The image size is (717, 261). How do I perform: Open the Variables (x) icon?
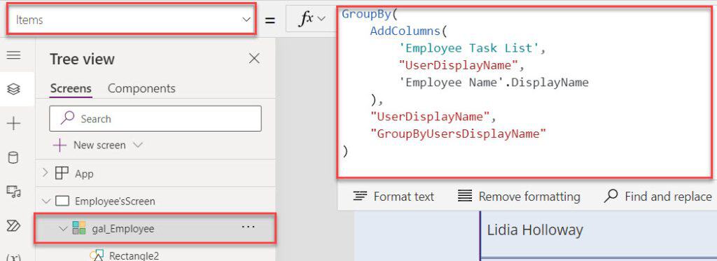click(14, 257)
